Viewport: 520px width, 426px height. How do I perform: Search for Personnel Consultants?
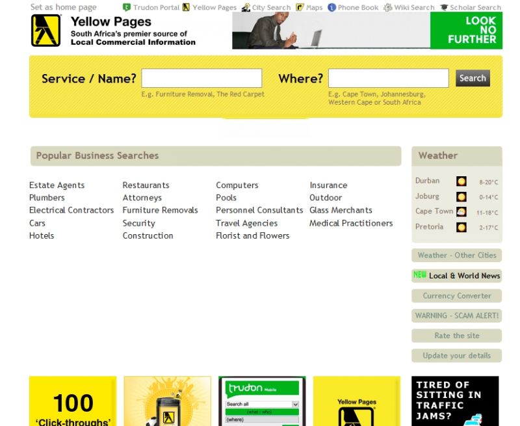[x=259, y=210]
